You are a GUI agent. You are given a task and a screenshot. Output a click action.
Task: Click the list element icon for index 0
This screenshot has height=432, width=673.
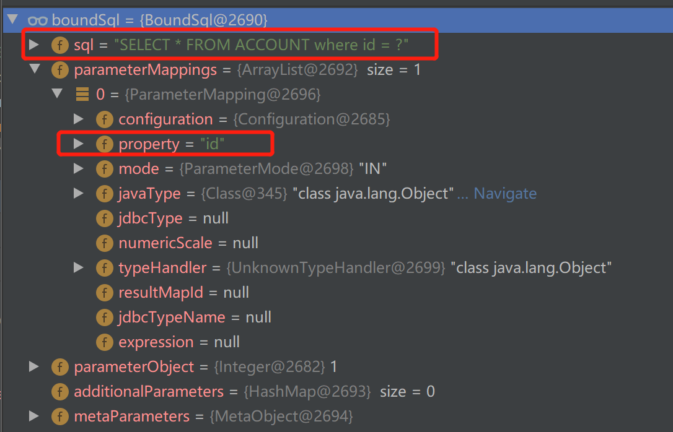tap(82, 94)
